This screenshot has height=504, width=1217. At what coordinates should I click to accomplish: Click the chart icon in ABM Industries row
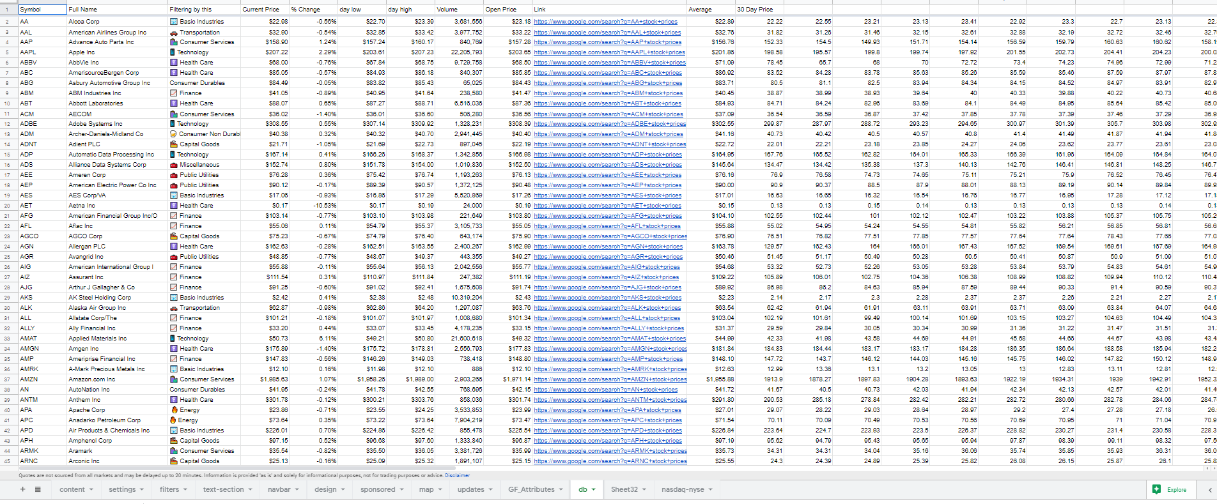pyautogui.click(x=174, y=93)
